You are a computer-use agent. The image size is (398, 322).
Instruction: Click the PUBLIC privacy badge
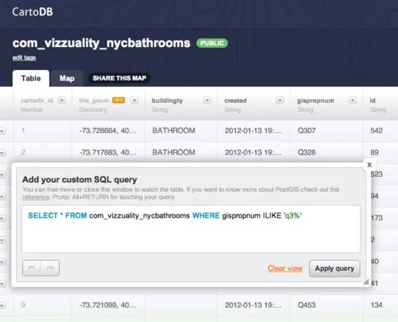[x=212, y=43]
